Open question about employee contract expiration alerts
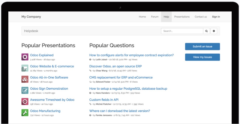This screenshot has height=124, width=240. 132,55
